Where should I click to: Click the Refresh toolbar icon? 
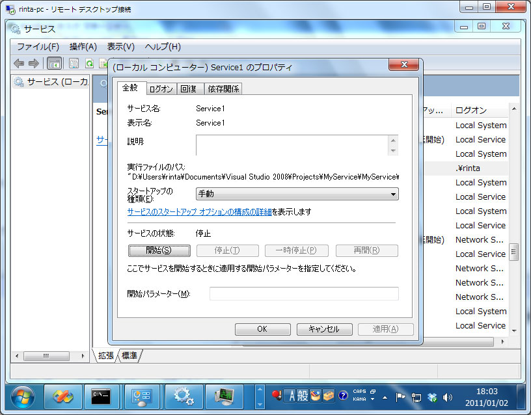90,64
